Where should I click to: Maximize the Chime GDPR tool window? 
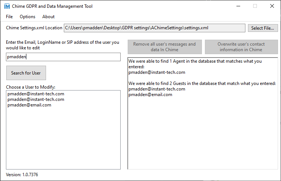(255, 6)
